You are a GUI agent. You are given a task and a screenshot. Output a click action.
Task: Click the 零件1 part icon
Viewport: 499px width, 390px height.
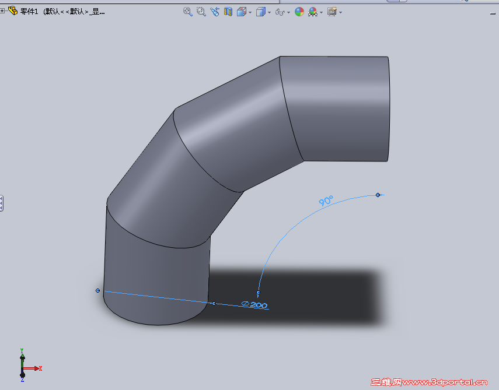click(13, 11)
